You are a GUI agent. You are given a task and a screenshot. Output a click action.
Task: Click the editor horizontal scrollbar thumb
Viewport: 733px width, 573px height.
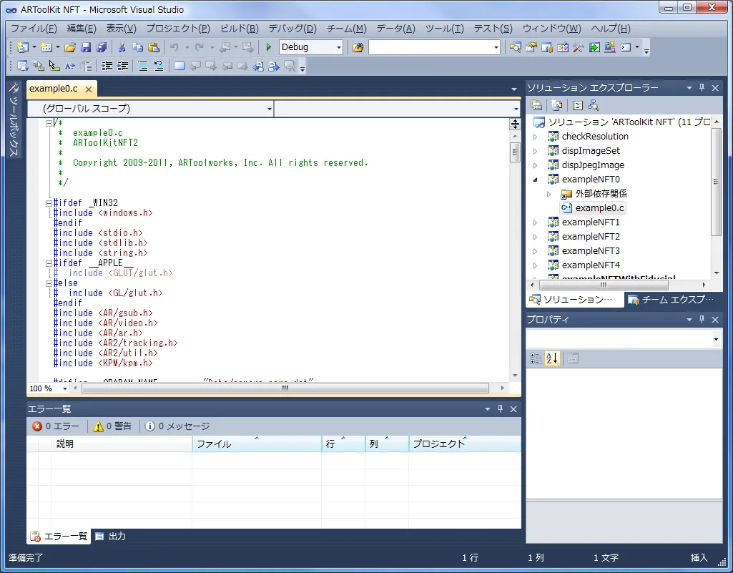coord(285,388)
